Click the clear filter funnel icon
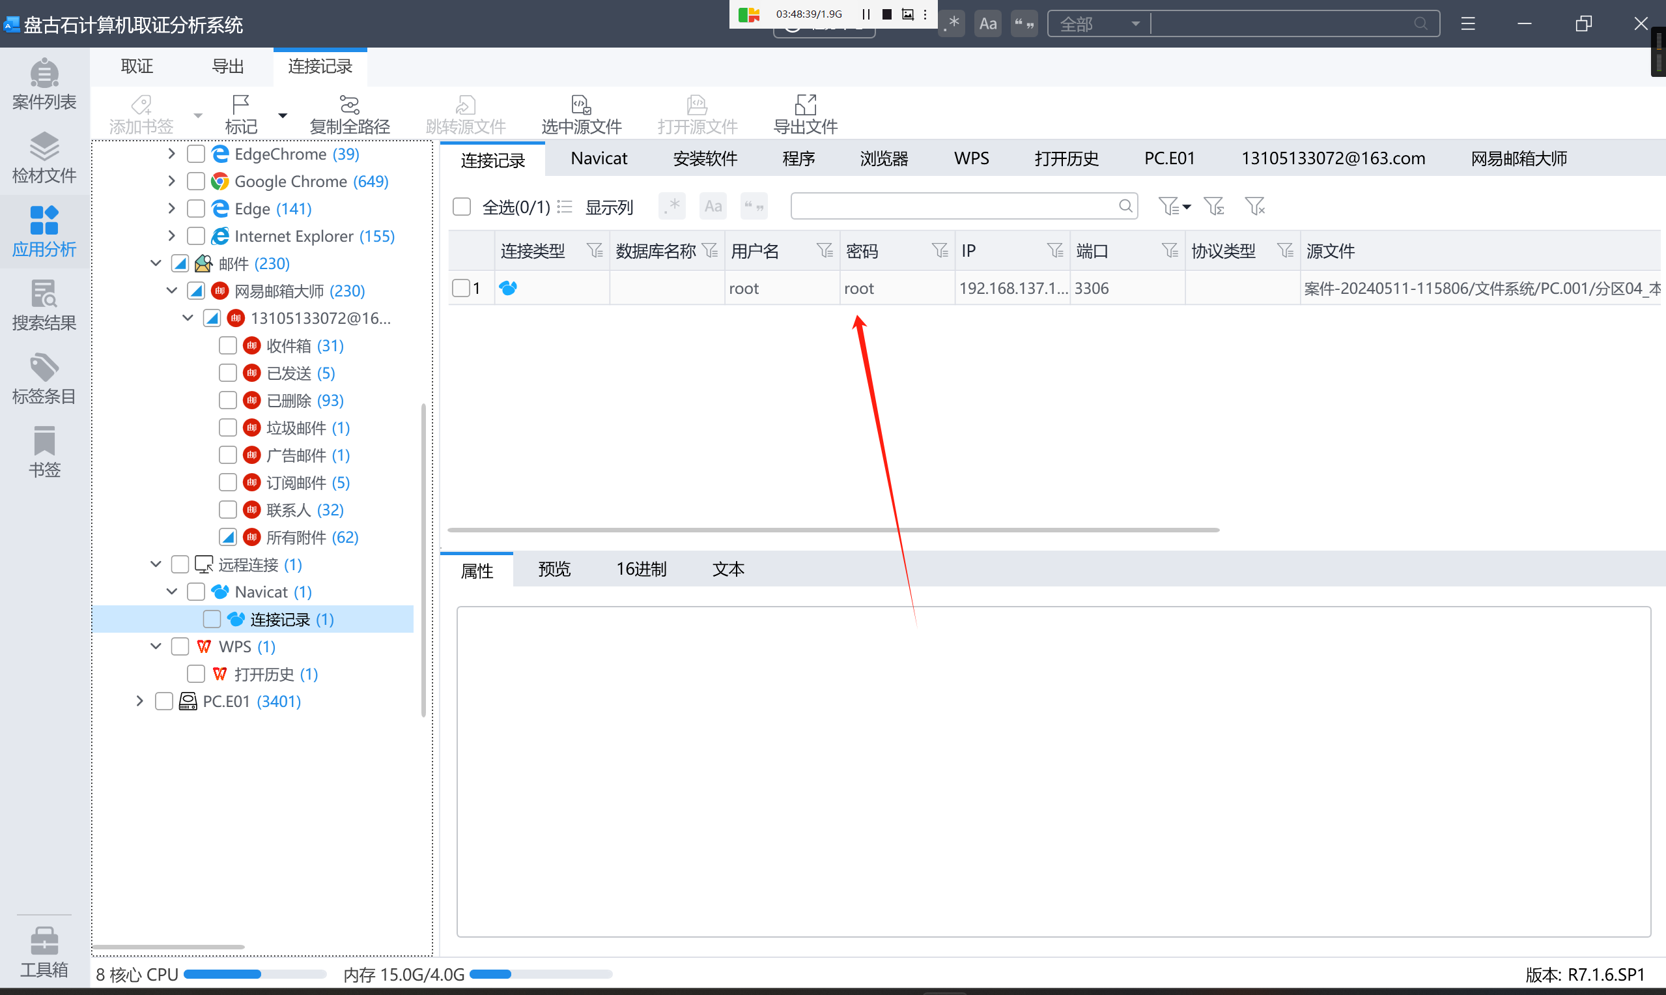 click(1254, 206)
